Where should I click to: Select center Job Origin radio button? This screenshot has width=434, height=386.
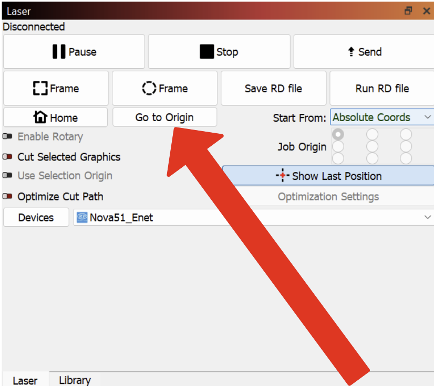coord(372,146)
